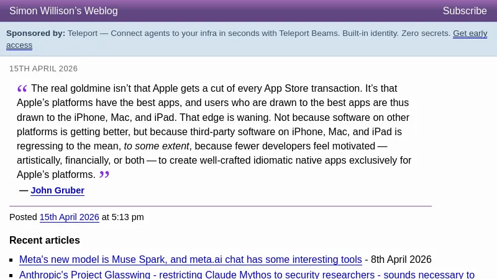Click the 5:13 pm posted time
The image size is (497, 279).
tap(127, 217)
